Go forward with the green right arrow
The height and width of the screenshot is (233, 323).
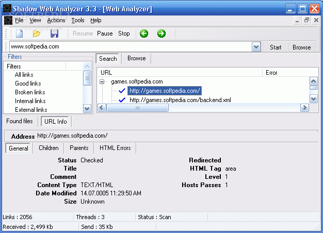[161, 34]
